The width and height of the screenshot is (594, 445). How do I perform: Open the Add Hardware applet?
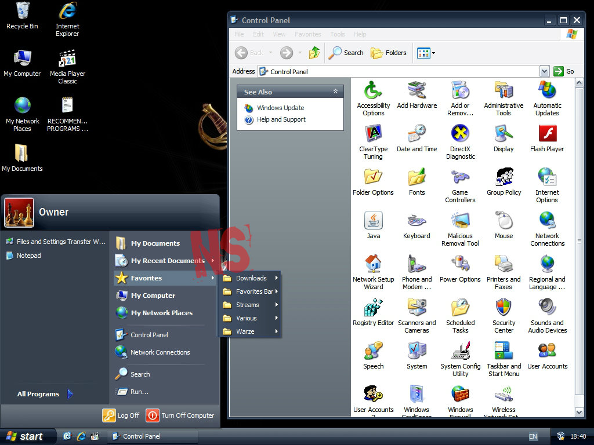click(416, 95)
